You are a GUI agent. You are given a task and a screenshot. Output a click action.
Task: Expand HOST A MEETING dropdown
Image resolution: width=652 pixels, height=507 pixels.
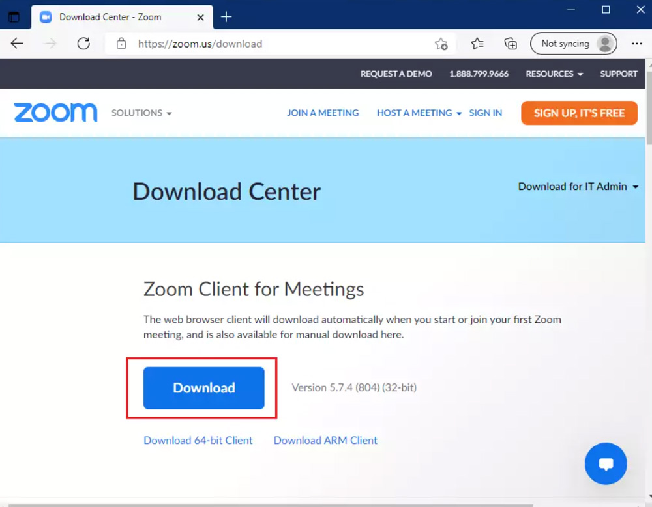coord(419,113)
